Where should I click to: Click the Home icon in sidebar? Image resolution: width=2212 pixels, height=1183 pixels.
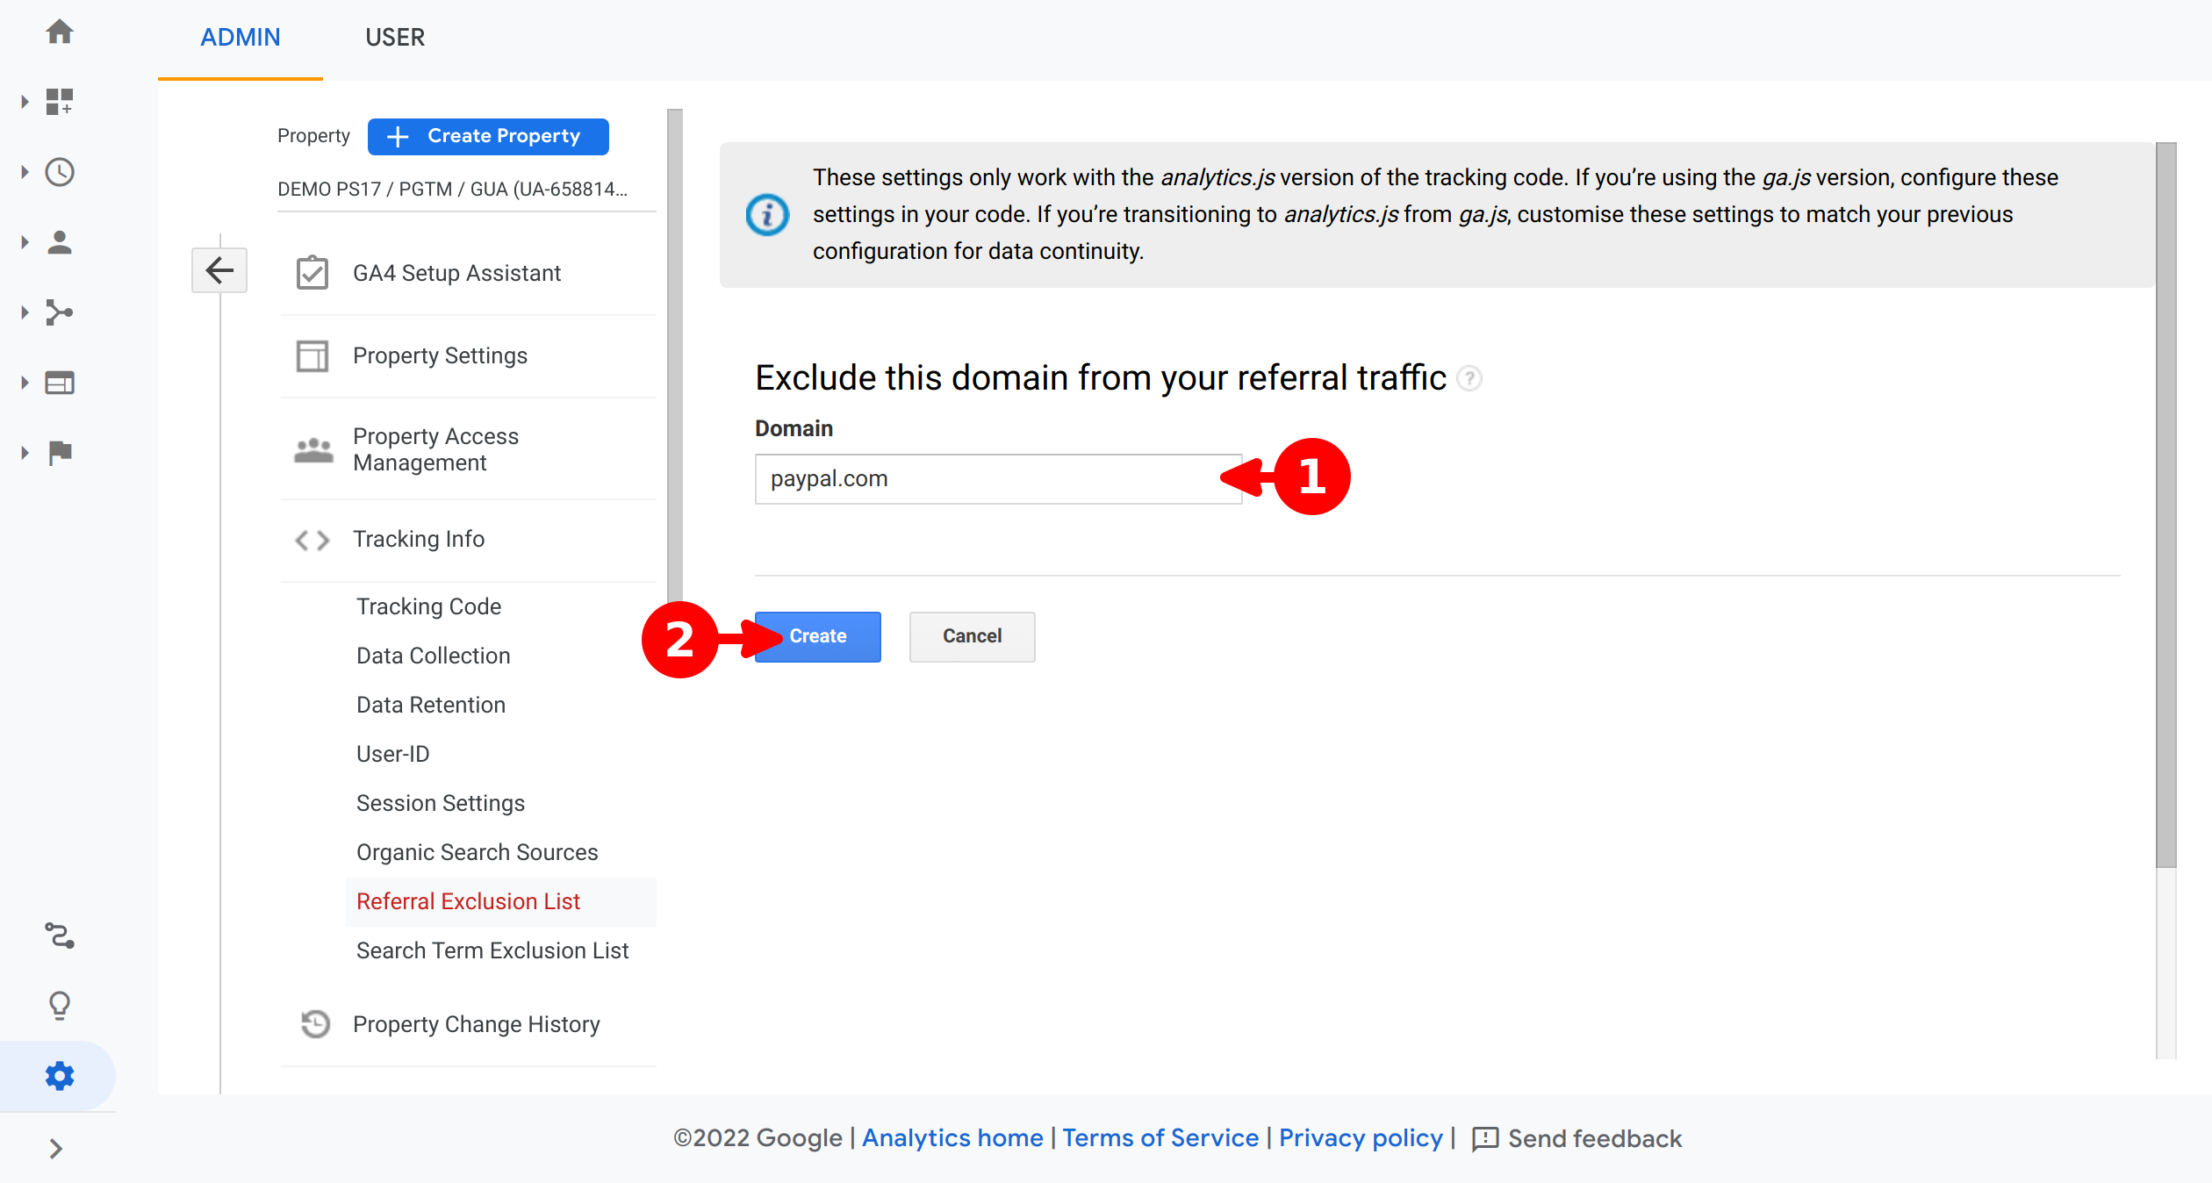point(60,32)
